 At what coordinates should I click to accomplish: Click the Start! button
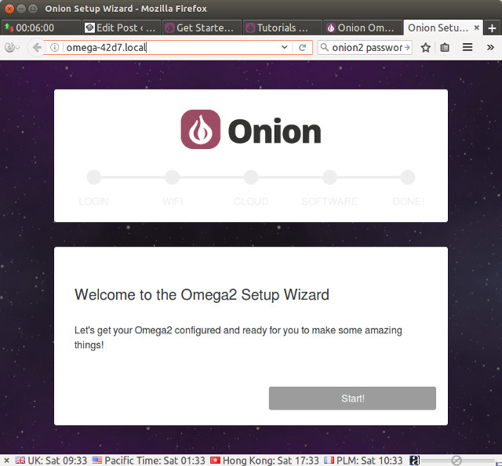click(352, 398)
